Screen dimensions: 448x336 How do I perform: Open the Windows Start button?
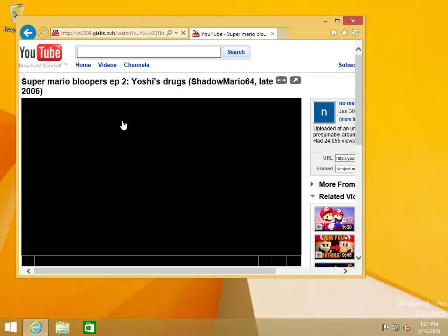point(11,327)
